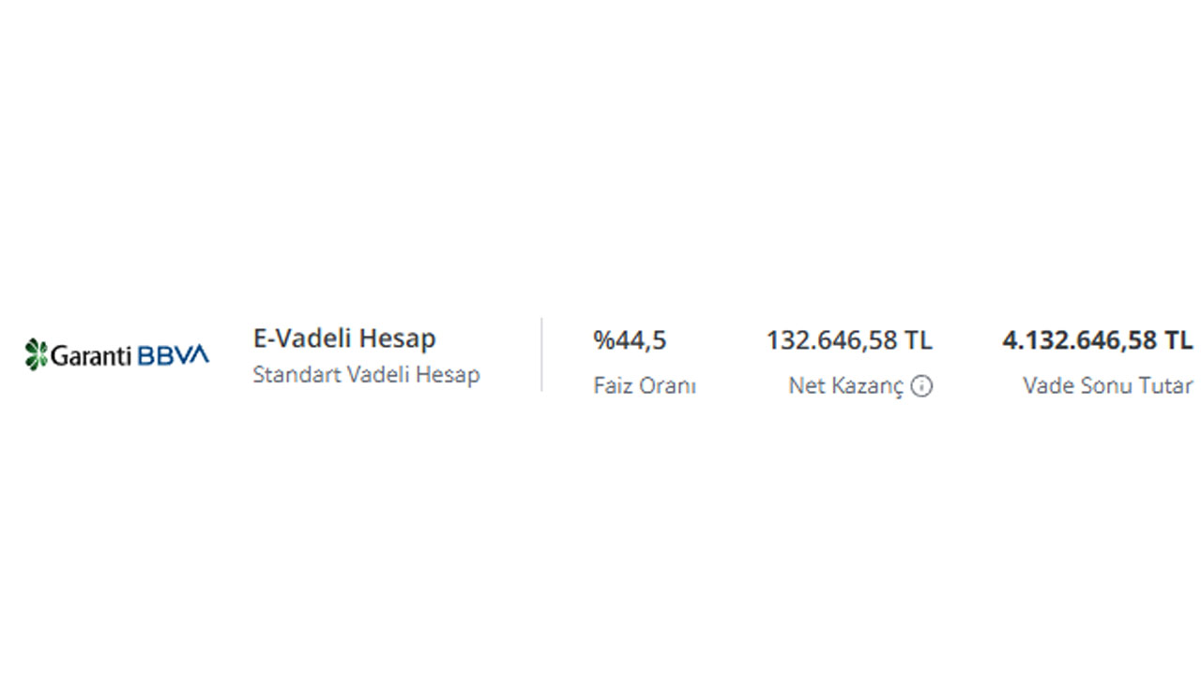
Task: Click the Net Kazanç label text
Action: coord(846,386)
